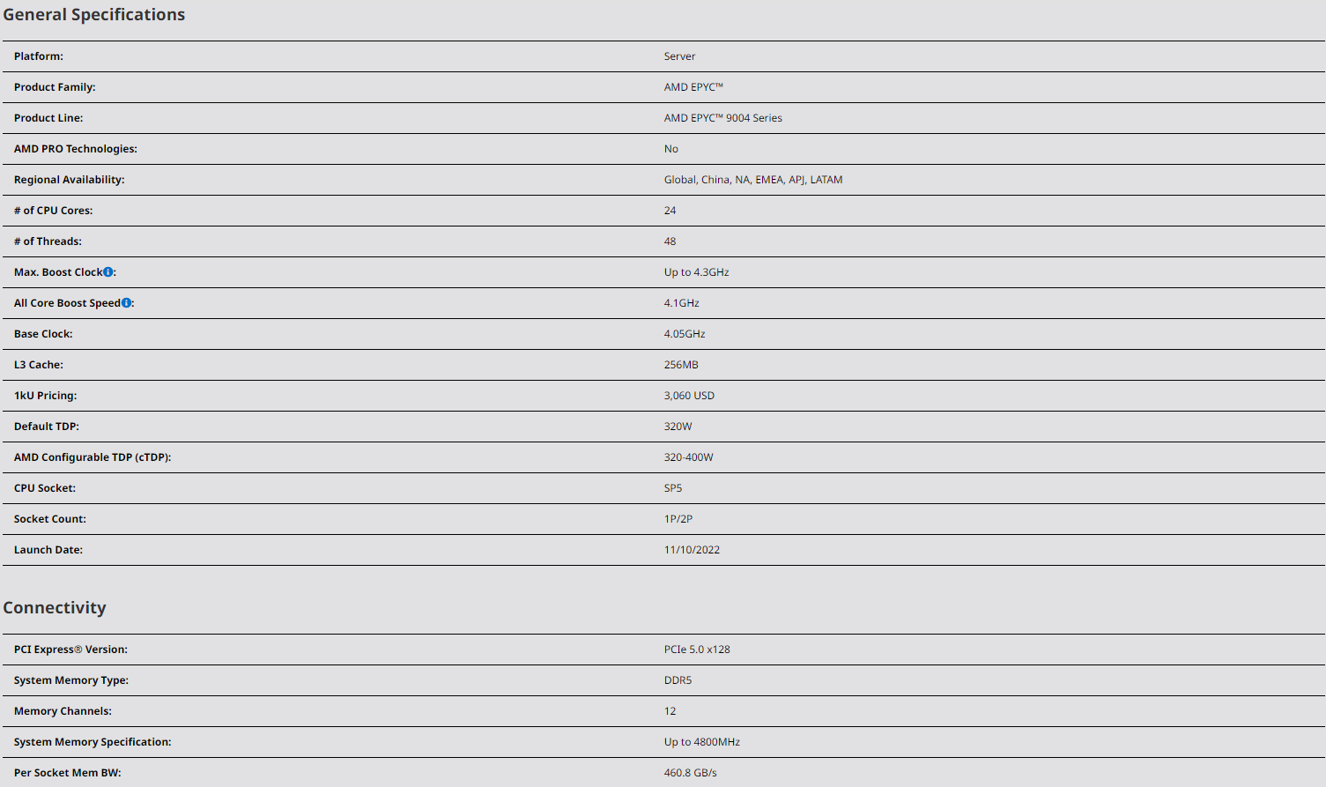The width and height of the screenshot is (1326, 787).
Task: Click the info icon beside Max. Boost Clock
Action: pos(108,272)
